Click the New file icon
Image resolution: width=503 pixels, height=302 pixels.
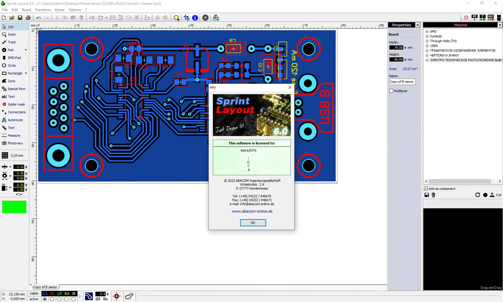[x=4, y=18]
